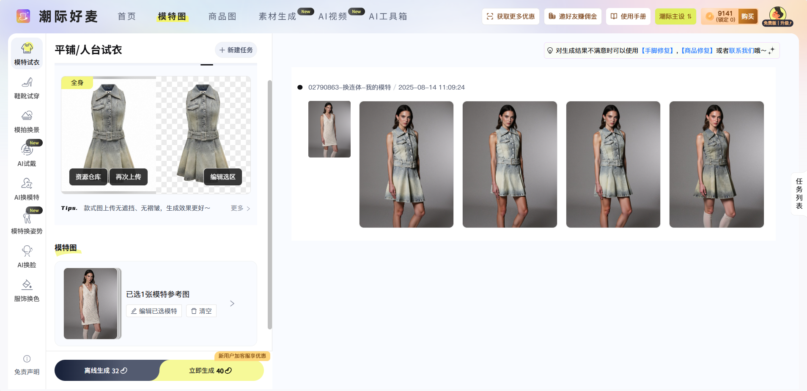Image resolution: width=807 pixels, height=391 pixels.
Task: Click 新用户加客服享优惠 promo tag
Action: [242, 356]
